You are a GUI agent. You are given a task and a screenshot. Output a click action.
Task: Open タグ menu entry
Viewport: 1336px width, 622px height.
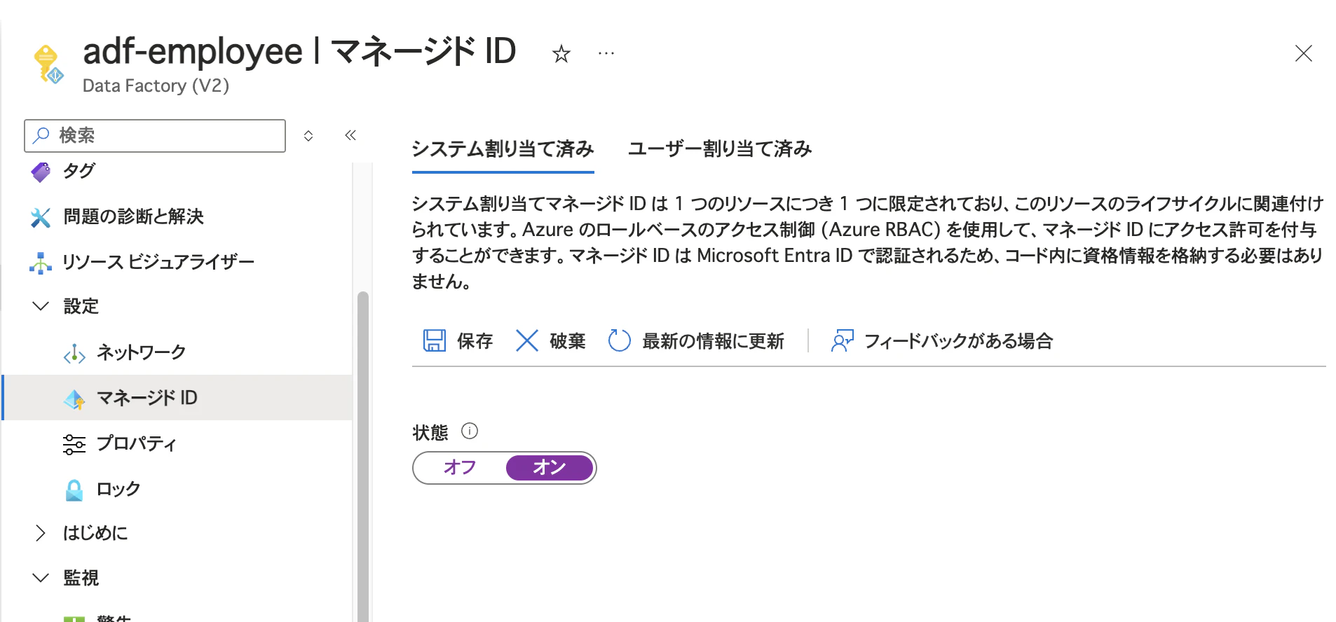tap(79, 171)
